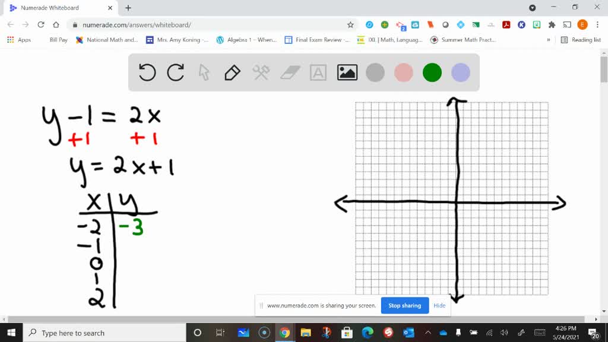Open the Text tool
This screenshot has width=608, height=342.
pyautogui.click(x=319, y=72)
